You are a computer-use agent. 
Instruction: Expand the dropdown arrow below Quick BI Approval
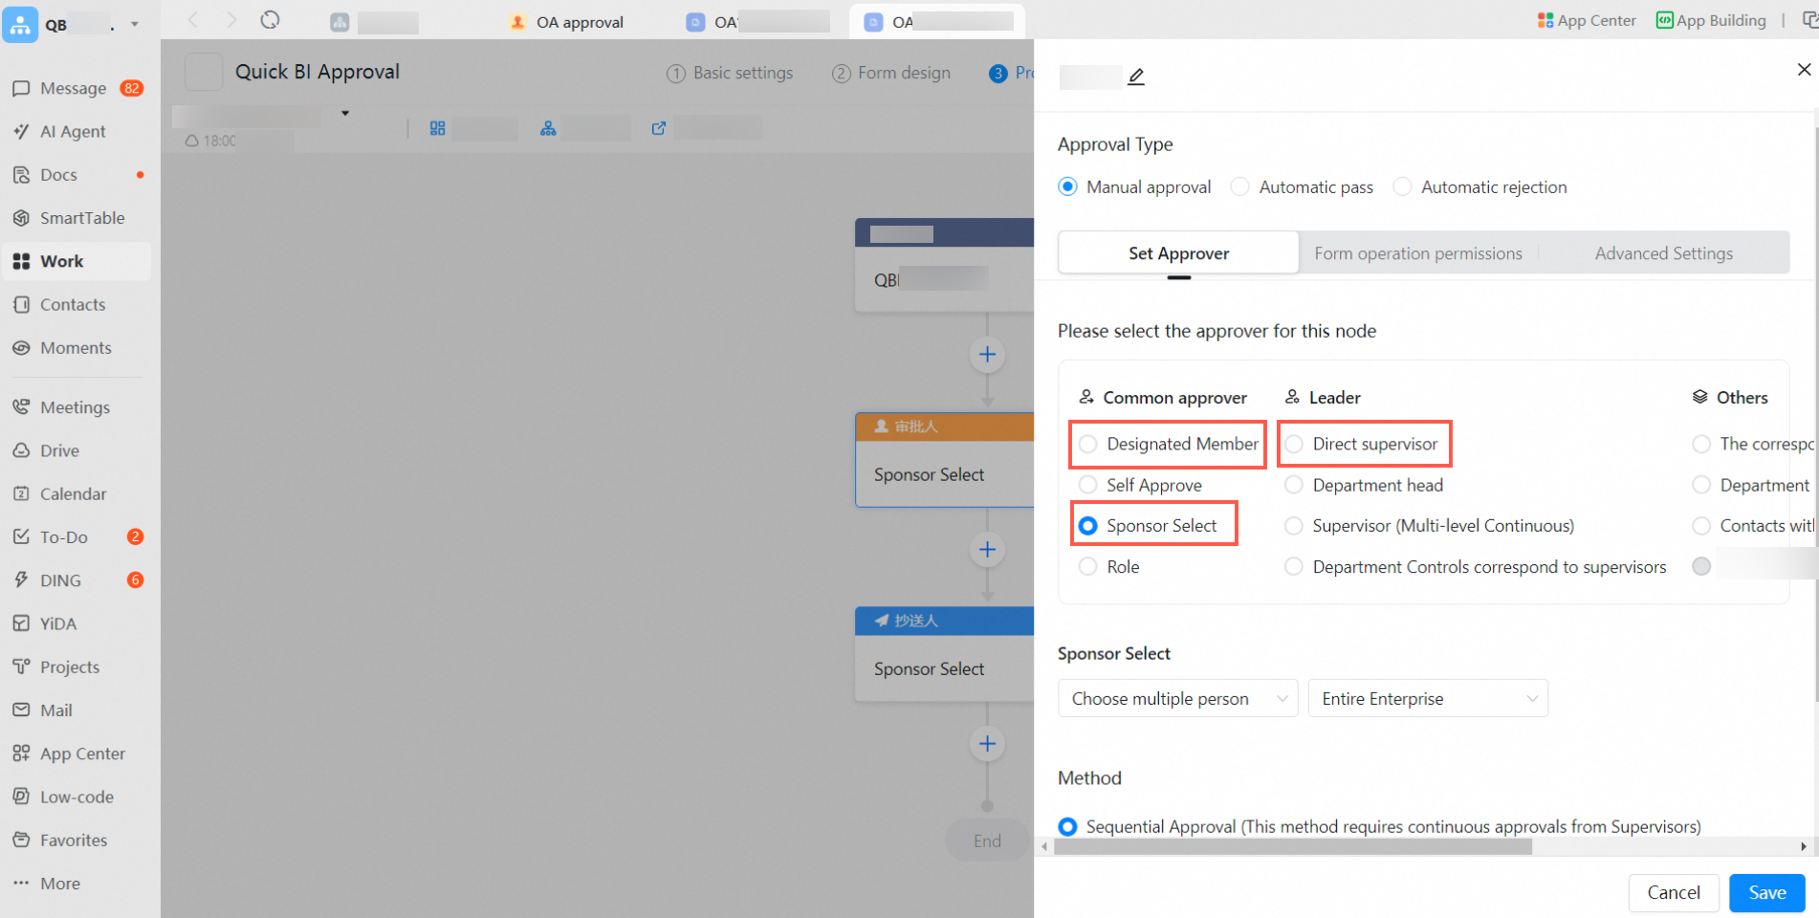(345, 113)
